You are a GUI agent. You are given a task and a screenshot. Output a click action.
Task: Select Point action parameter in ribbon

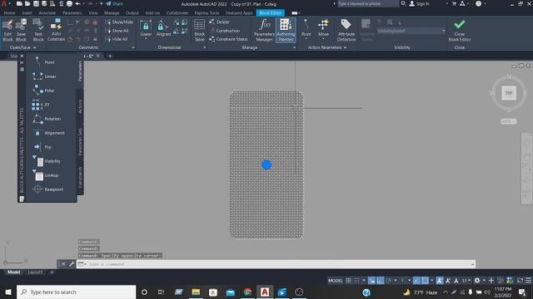click(306, 28)
